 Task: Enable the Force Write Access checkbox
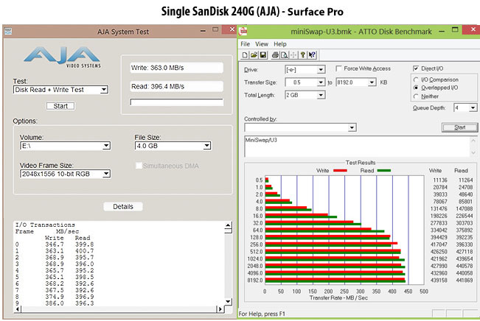tap(338, 68)
